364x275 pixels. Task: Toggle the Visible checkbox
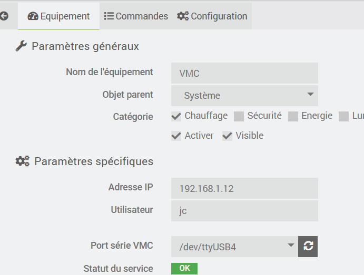click(x=227, y=136)
